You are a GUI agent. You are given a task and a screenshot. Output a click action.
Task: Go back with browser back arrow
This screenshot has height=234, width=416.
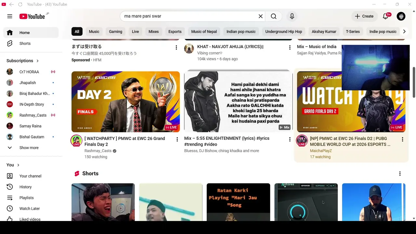12,4
